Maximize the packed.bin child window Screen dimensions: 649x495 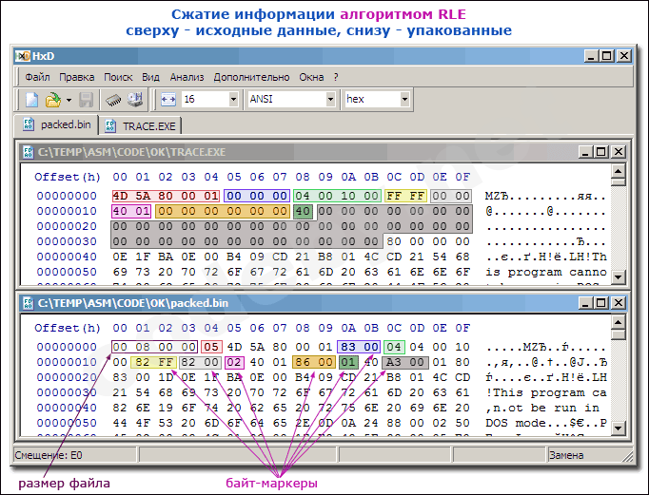click(x=601, y=303)
